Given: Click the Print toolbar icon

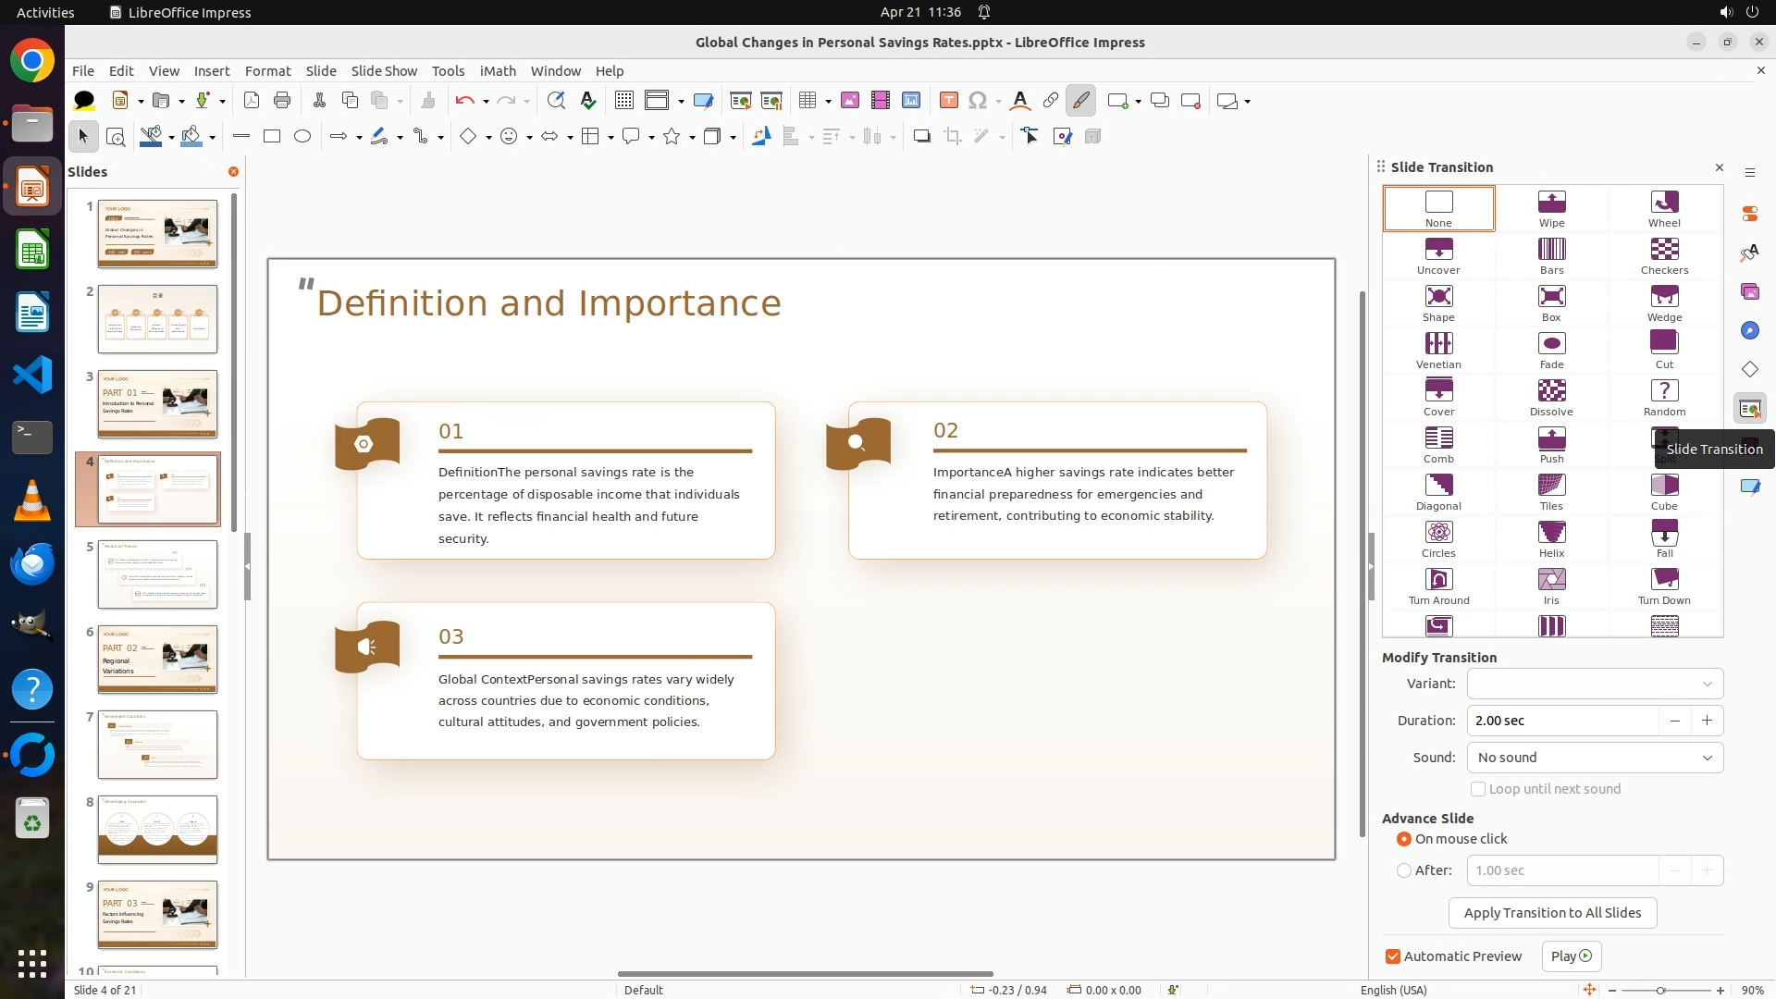Looking at the screenshot, I should click(282, 101).
